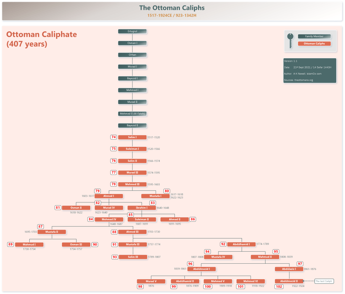Click the number 95 badge above Mahmud II
The width and height of the screenshot is (345, 294).
(x=276, y=252)
